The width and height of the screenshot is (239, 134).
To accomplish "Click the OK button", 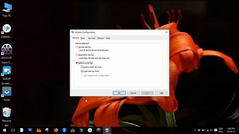I will click(119, 93).
